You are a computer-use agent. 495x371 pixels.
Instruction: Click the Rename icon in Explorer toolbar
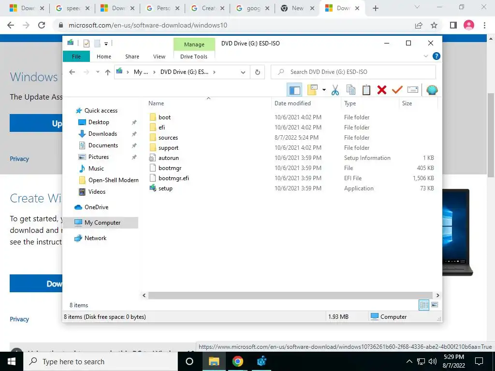click(x=413, y=90)
